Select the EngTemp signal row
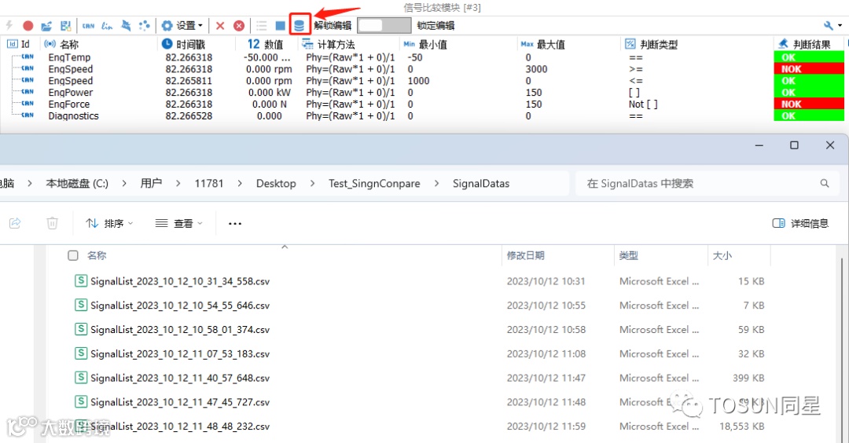This screenshot has height=443, width=849. [x=422, y=57]
